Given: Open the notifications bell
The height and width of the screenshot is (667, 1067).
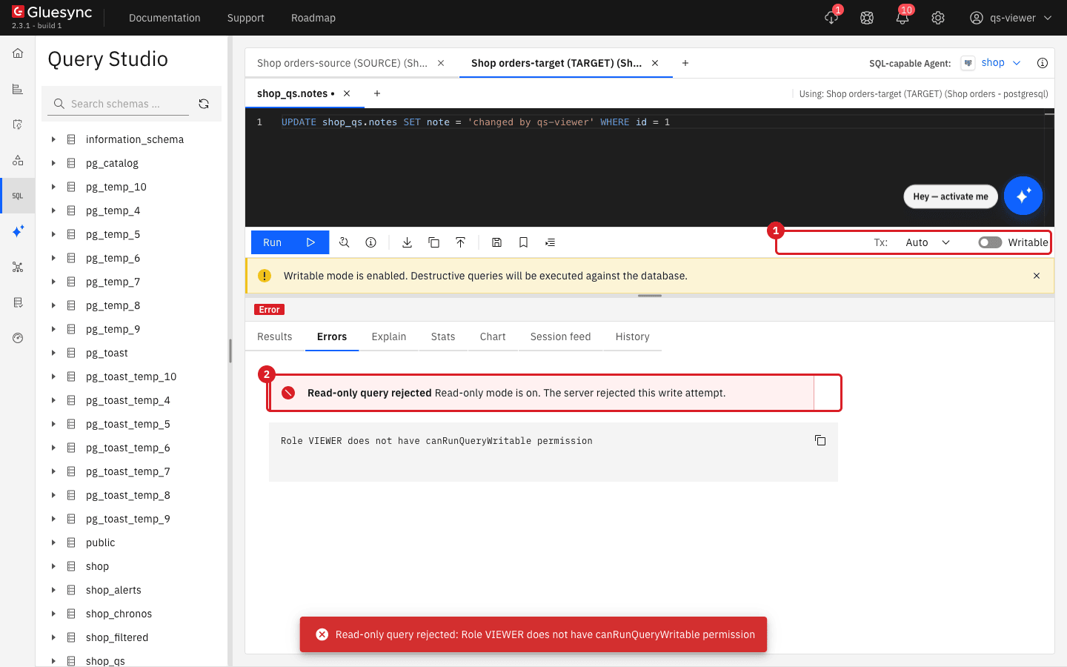Looking at the screenshot, I should click(903, 18).
